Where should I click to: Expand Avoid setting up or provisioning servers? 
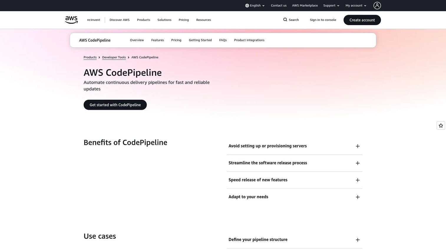pyautogui.click(x=294, y=146)
